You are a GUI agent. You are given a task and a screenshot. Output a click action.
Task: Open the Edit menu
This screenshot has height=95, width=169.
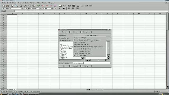(x=9, y=3)
